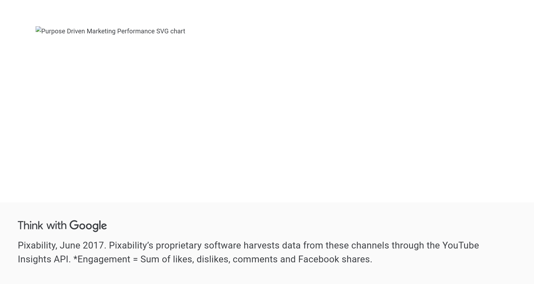Image resolution: width=534 pixels, height=284 pixels.
Task: Click the word "Google" in the footer logo
Action: tap(88, 226)
